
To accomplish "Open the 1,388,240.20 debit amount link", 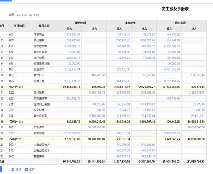I will click(122, 40).
